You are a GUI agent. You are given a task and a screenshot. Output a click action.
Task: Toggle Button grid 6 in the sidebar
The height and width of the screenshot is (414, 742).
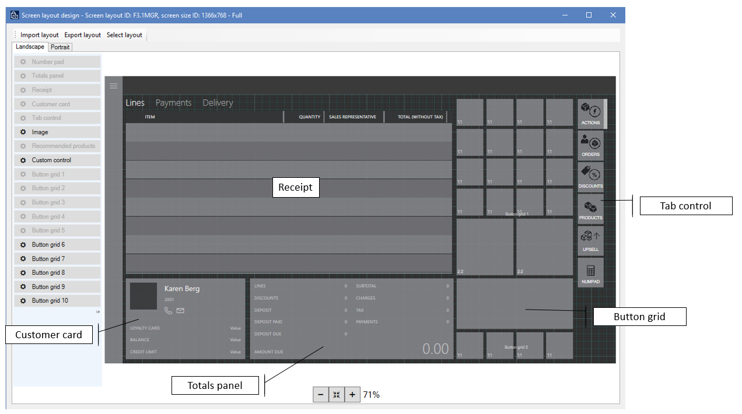pyautogui.click(x=57, y=244)
